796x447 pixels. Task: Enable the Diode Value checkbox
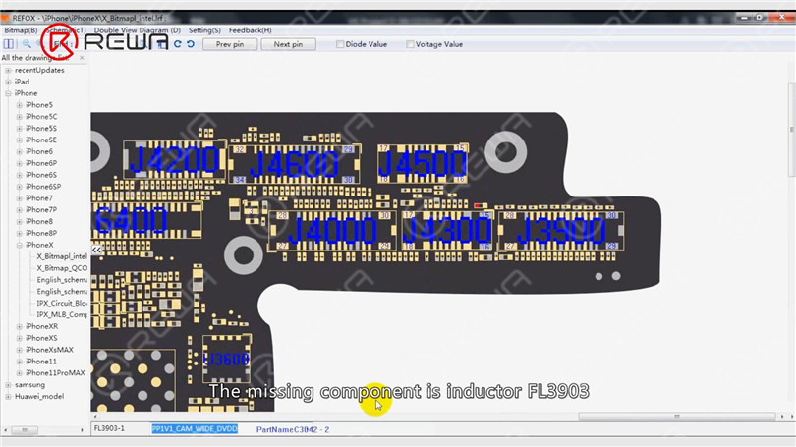340,44
